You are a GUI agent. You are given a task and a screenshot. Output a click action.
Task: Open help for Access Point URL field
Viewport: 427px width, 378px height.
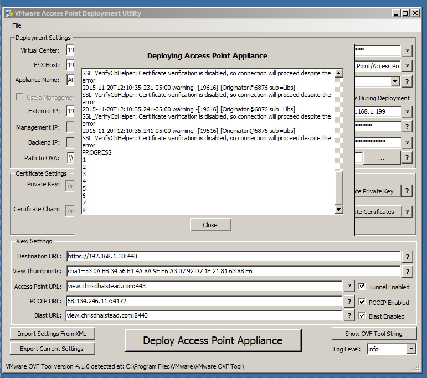pyautogui.click(x=349, y=286)
